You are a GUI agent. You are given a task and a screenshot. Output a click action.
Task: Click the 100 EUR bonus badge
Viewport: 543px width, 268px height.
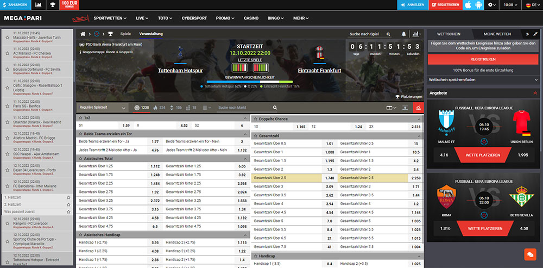(x=70, y=5)
